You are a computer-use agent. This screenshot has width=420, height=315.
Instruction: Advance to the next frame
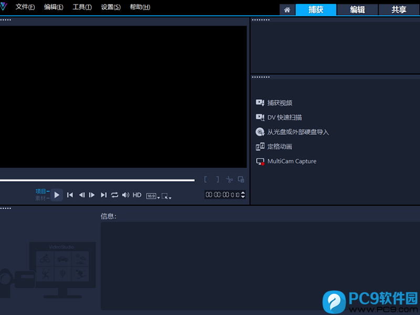[x=92, y=195]
